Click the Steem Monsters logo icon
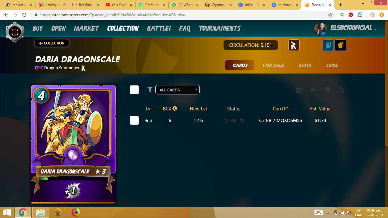 [x=15, y=32]
